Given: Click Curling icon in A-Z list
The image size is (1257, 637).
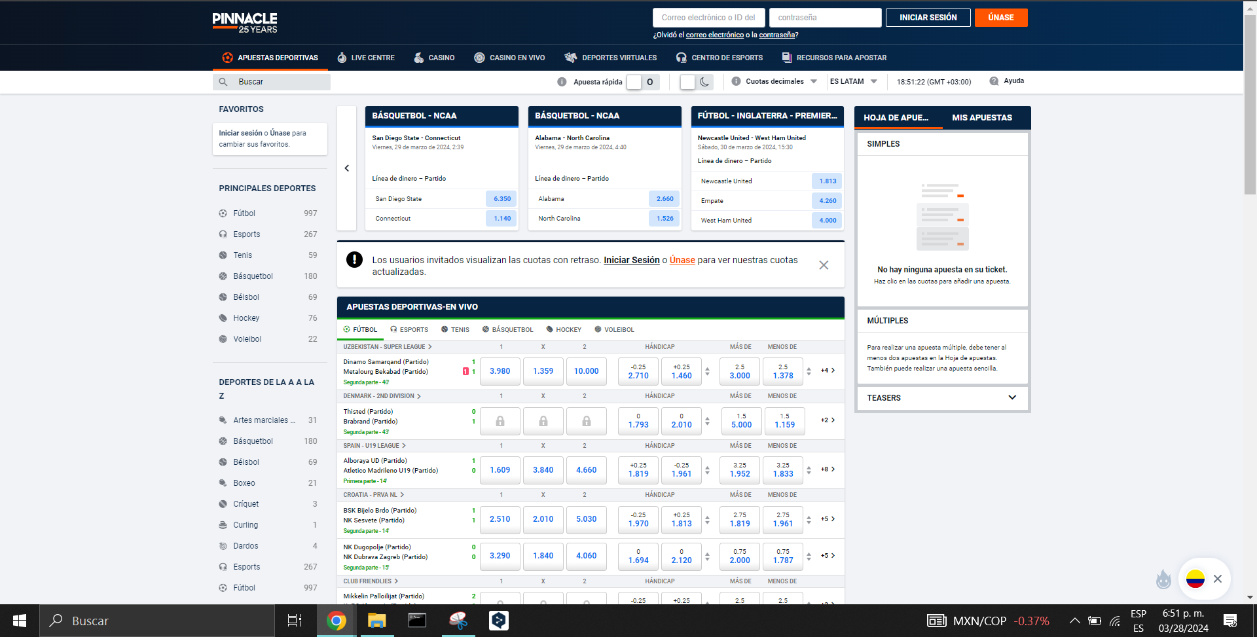Looking at the screenshot, I should 223,525.
